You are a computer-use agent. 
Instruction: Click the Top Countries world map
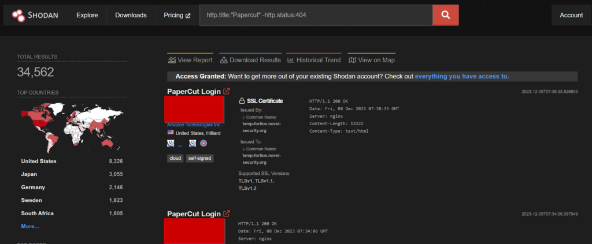(72, 127)
